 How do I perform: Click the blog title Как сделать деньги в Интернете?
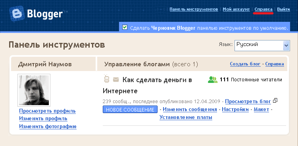coord(147,85)
